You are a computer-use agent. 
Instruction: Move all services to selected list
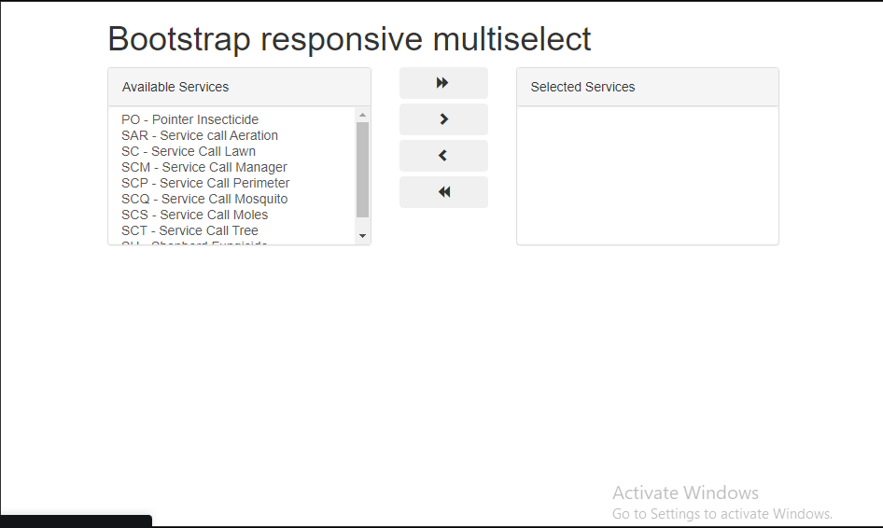click(x=443, y=83)
